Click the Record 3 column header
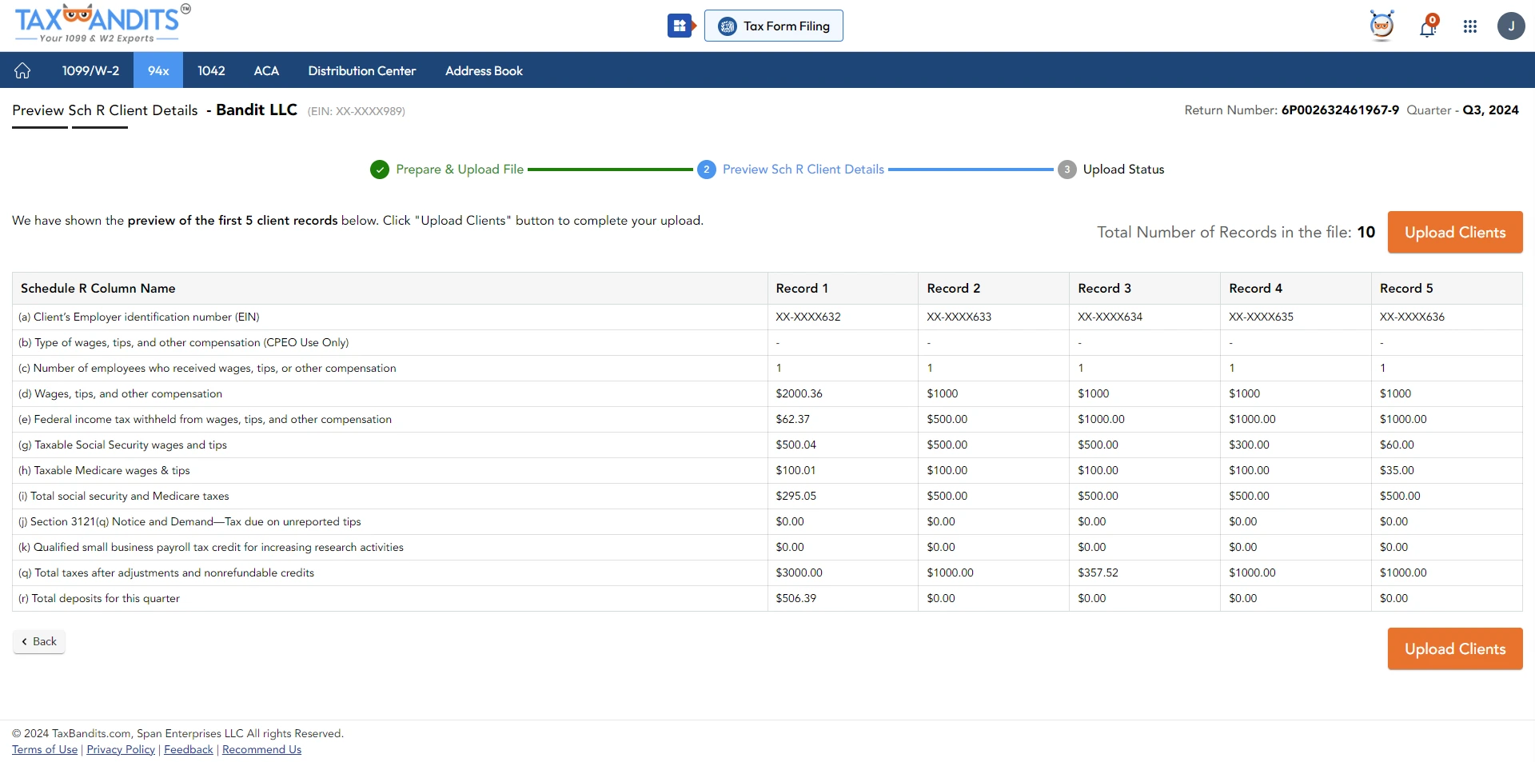The height and width of the screenshot is (762, 1535). point(1145,289)
